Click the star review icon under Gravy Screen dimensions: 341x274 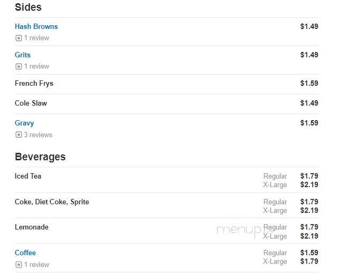pos(19,135)
